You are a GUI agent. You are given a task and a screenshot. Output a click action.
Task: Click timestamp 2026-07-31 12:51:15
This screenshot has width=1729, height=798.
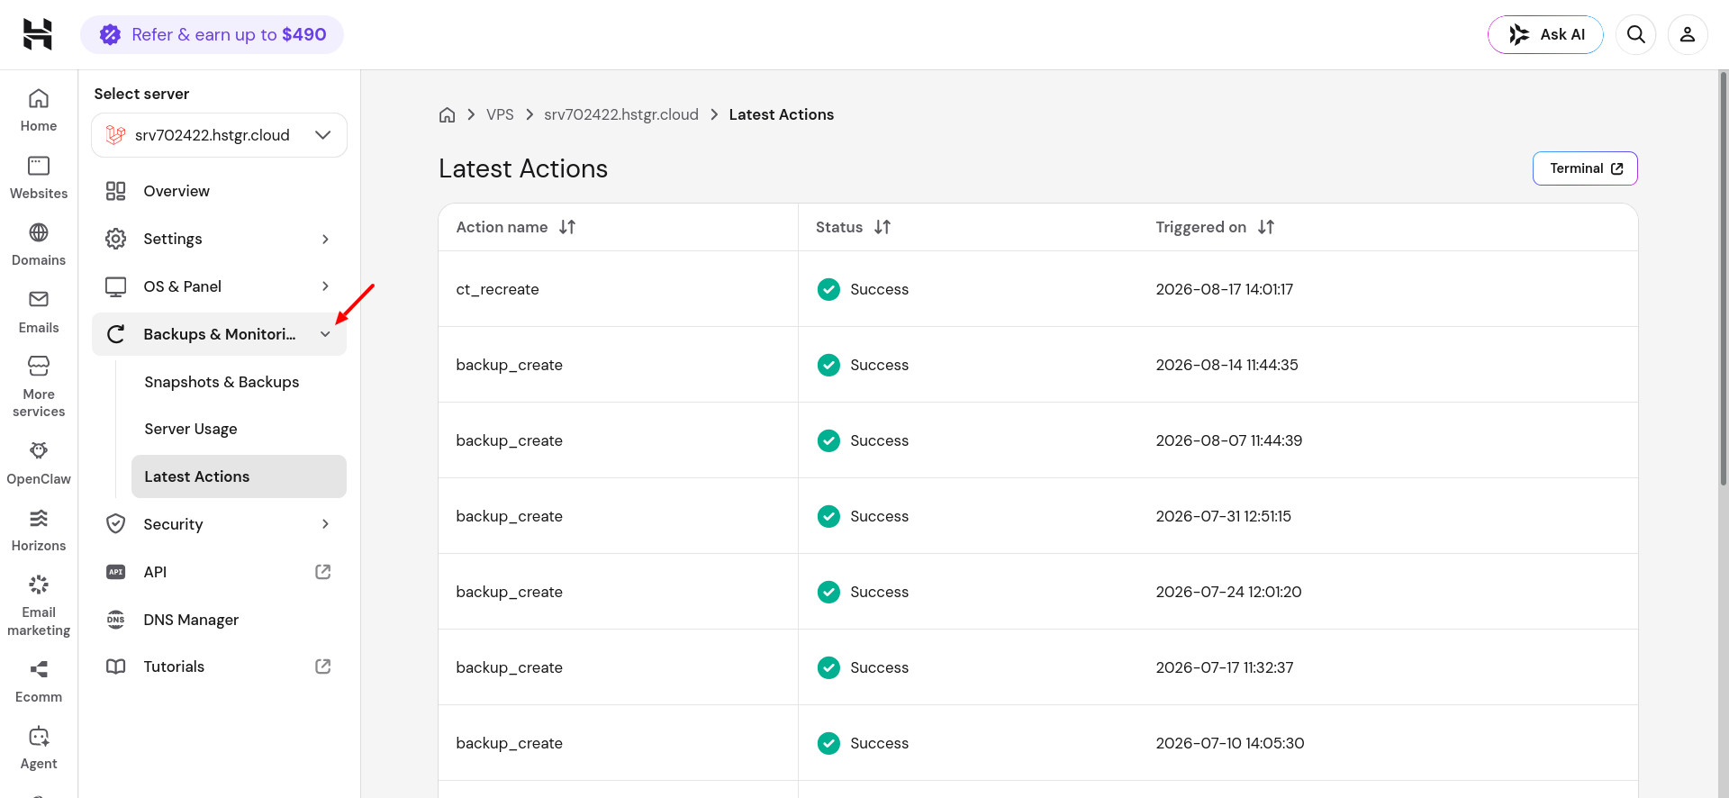(x=1224, y=516)
